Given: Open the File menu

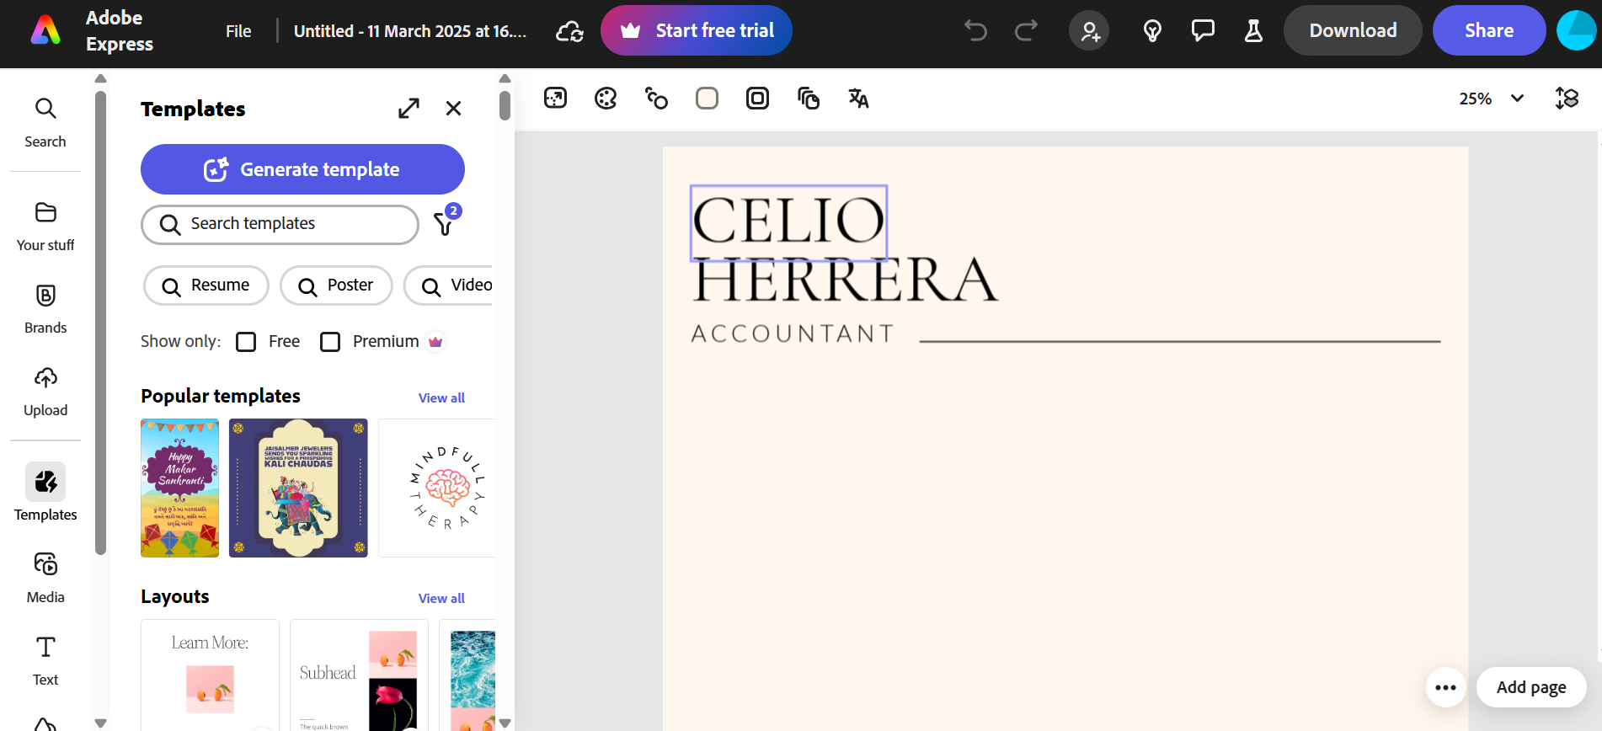Looking at the screenshot, I should (x=238, y=31).
